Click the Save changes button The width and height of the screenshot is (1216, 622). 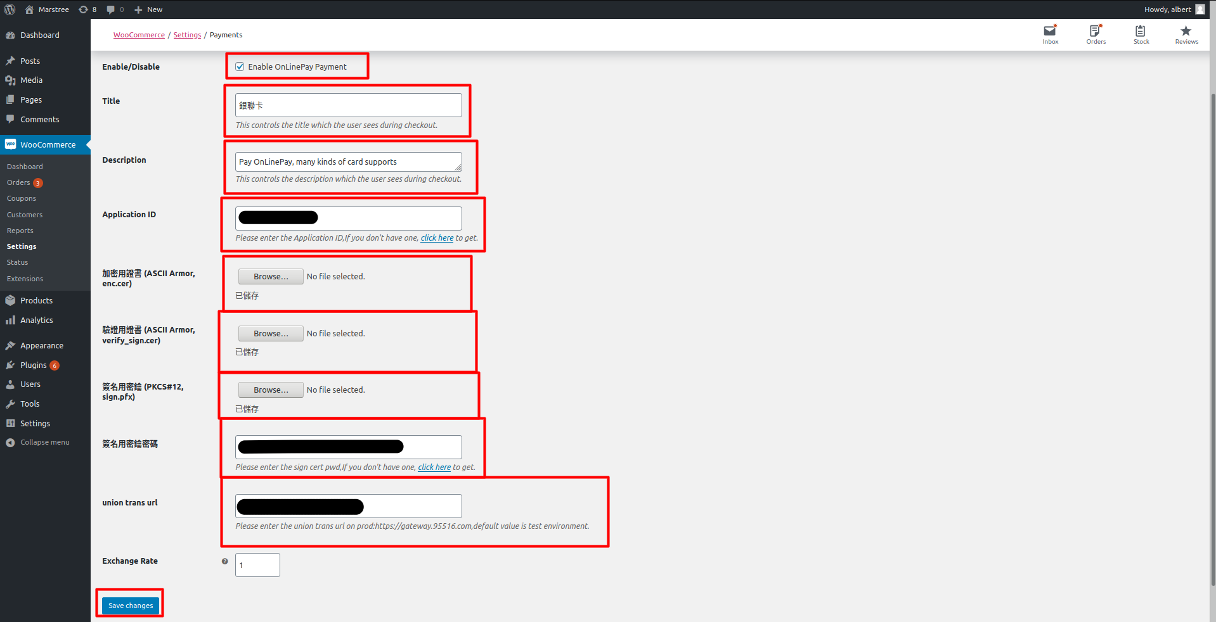[x=131, y=606]
